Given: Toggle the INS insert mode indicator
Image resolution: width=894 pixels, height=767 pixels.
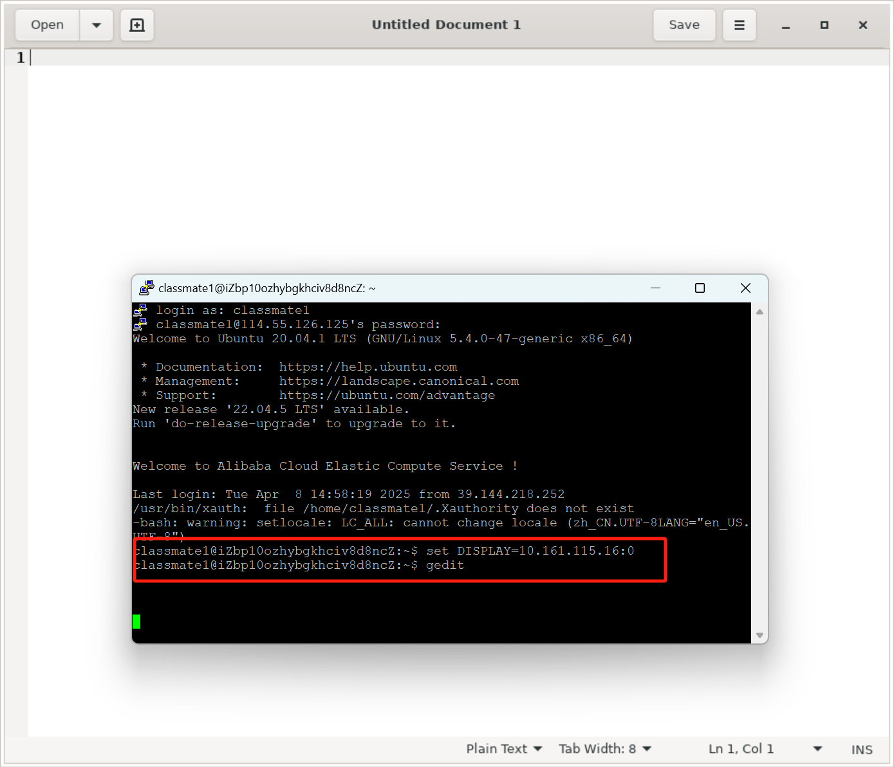Looking at the screenshot, I should [x=862, y=750].
